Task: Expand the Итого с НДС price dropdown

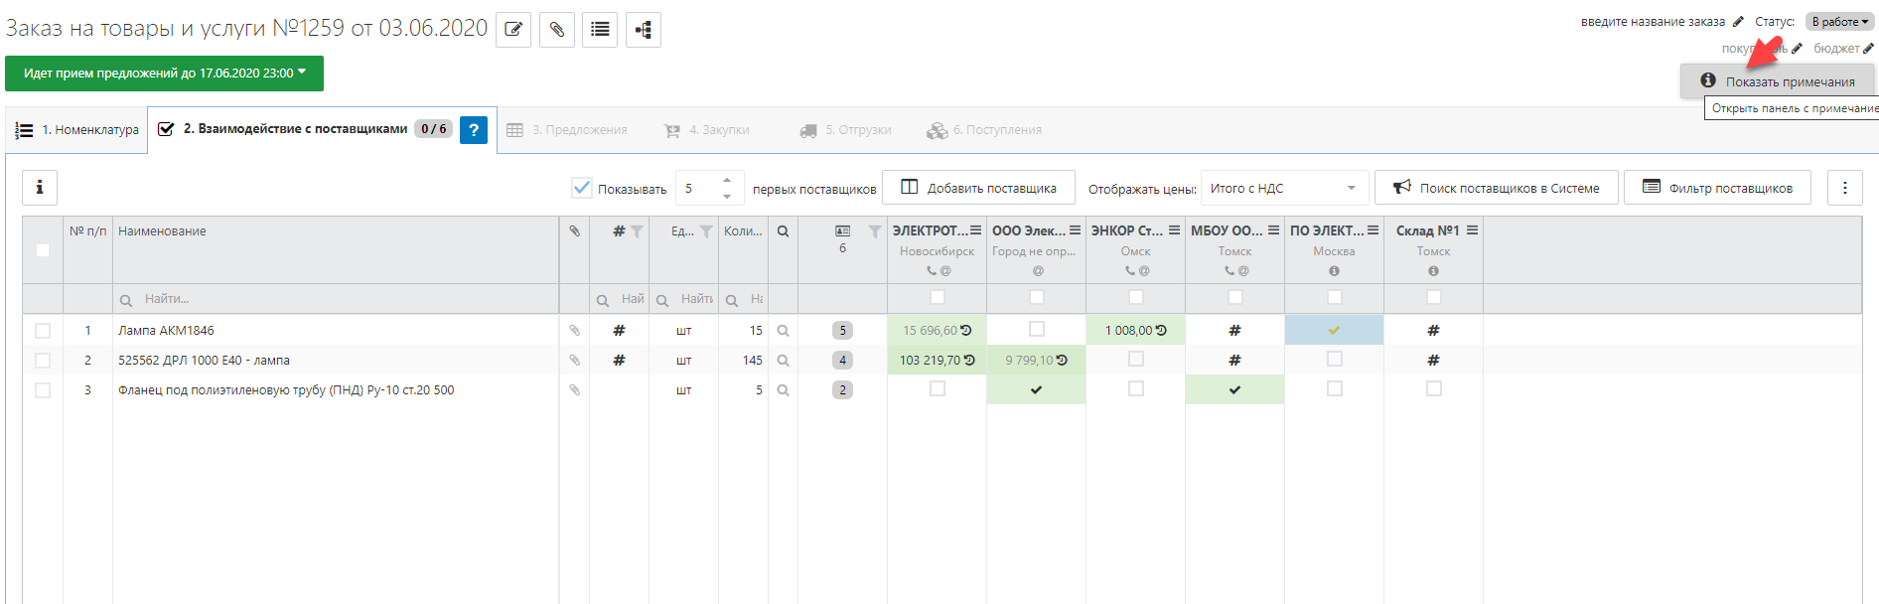Action: (x=1284, y=188)
